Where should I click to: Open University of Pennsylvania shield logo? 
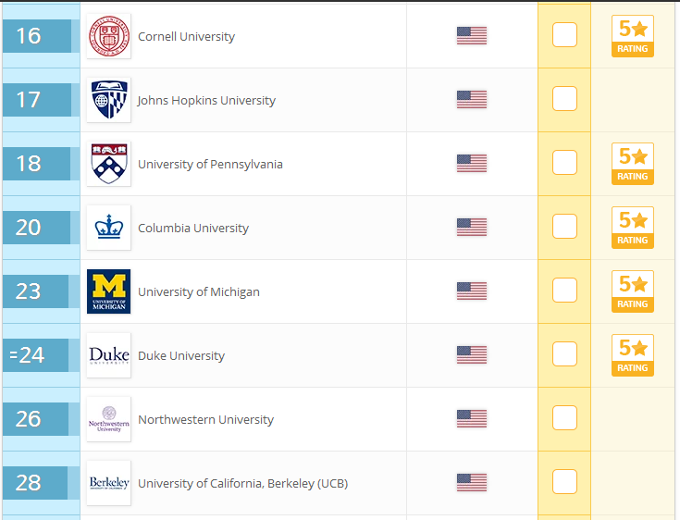point(109,164)
